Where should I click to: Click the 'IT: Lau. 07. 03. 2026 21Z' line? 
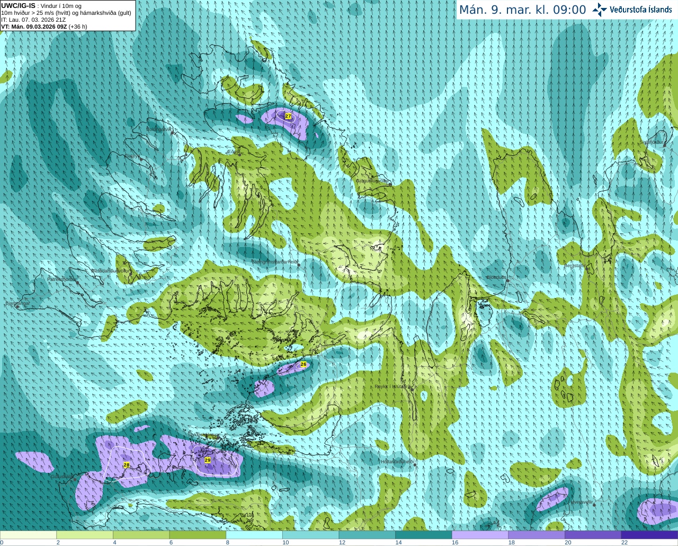[33, 20]
